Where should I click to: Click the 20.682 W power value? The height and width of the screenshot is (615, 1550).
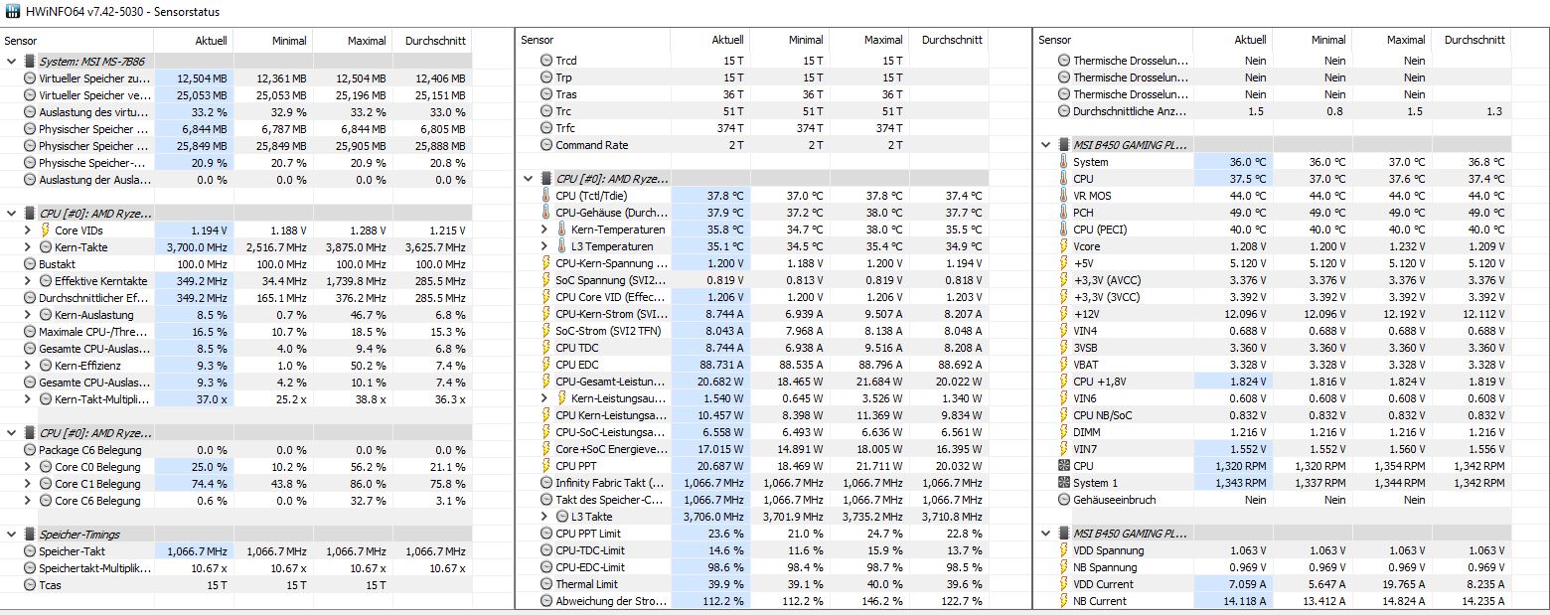[x=718, y=382]
